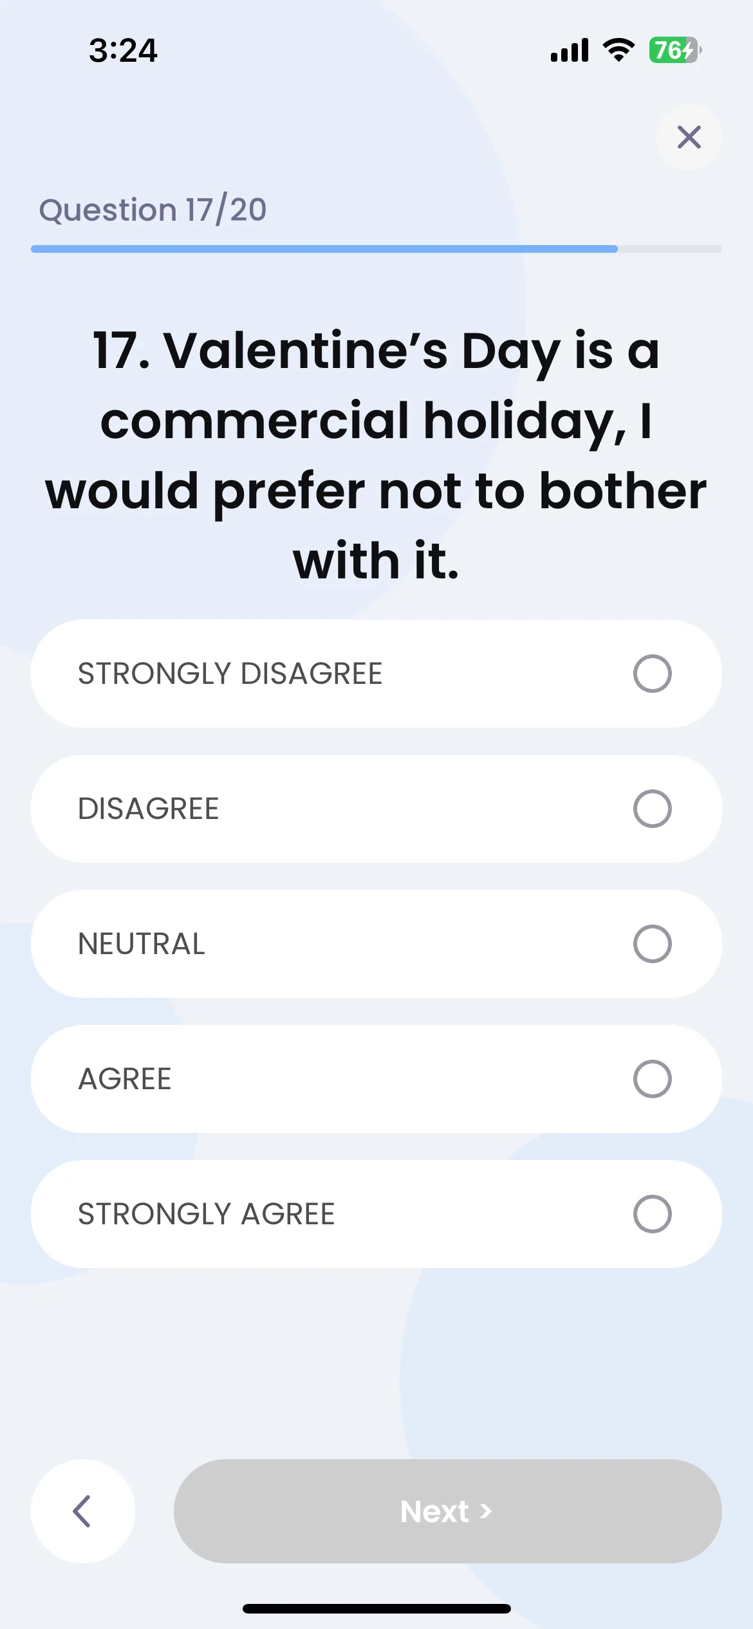
Task: Select the Strongly Agree radio button
Action: coord(652,1214)
